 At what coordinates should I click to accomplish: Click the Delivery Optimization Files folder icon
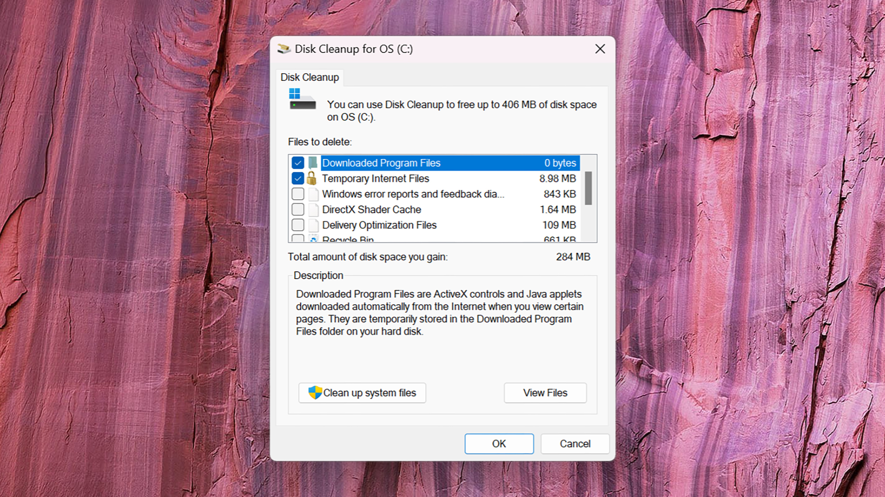tap(312, 225)
